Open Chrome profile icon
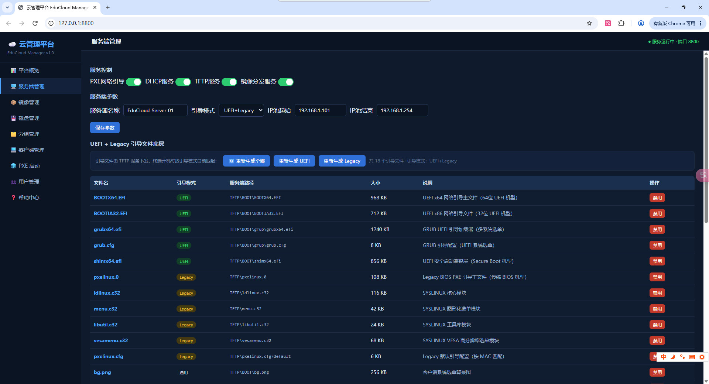This screenshot has width=709, height=384. click(641, 23)
